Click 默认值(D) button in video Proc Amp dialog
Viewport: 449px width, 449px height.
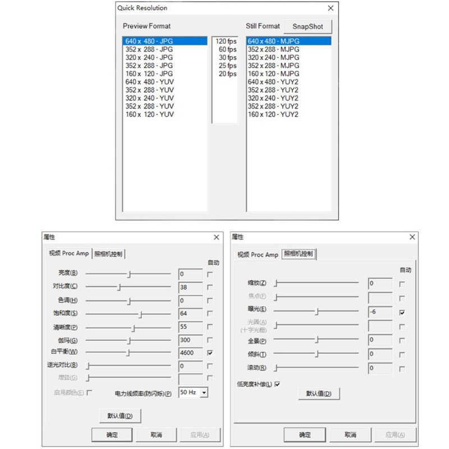tap(120, 416)
